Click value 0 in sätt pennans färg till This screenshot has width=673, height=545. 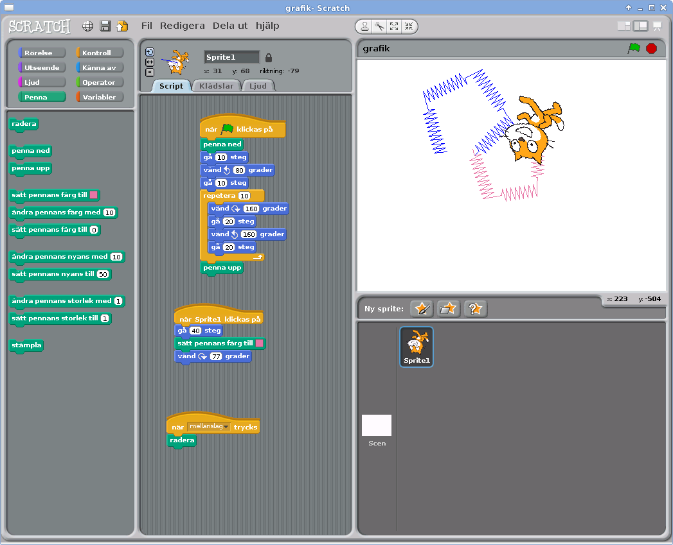94,230
